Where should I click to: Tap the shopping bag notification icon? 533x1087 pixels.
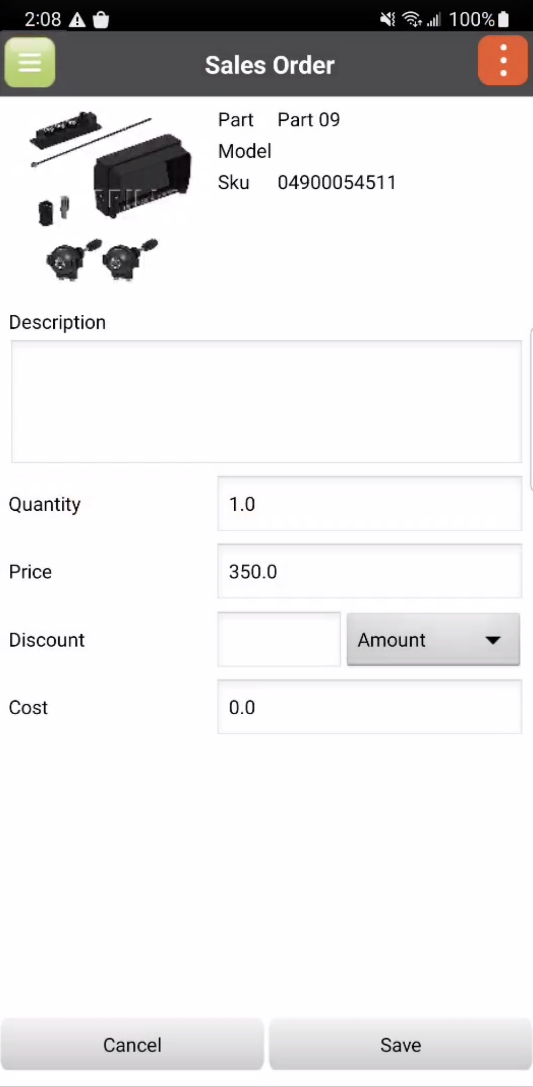pyautogui.click(x=101, y=20)
